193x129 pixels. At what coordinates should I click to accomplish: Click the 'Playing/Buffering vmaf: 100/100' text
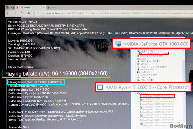[28, 86]
